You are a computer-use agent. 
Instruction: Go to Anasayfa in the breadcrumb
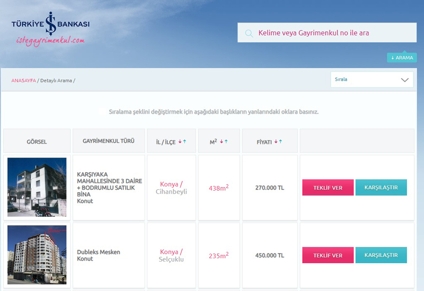24,80
